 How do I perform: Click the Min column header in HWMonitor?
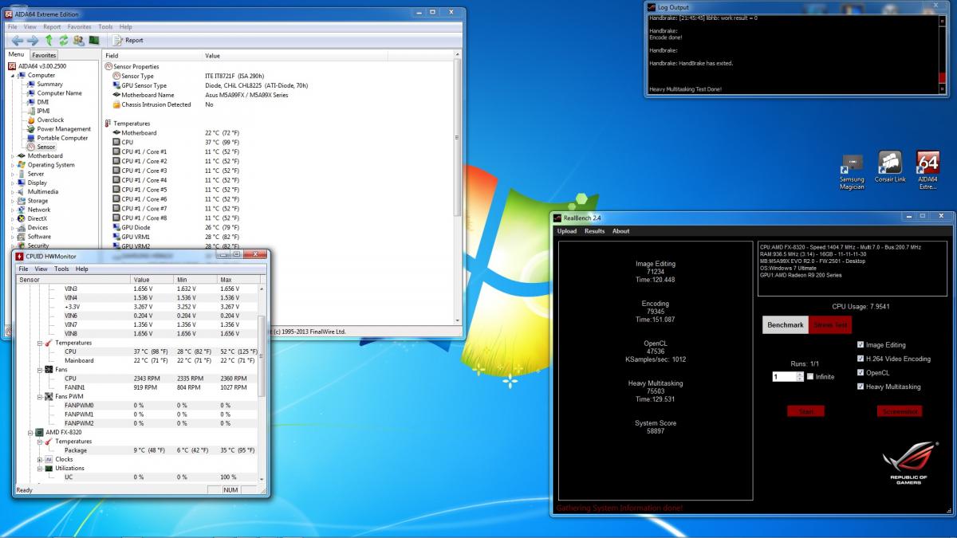195,280
